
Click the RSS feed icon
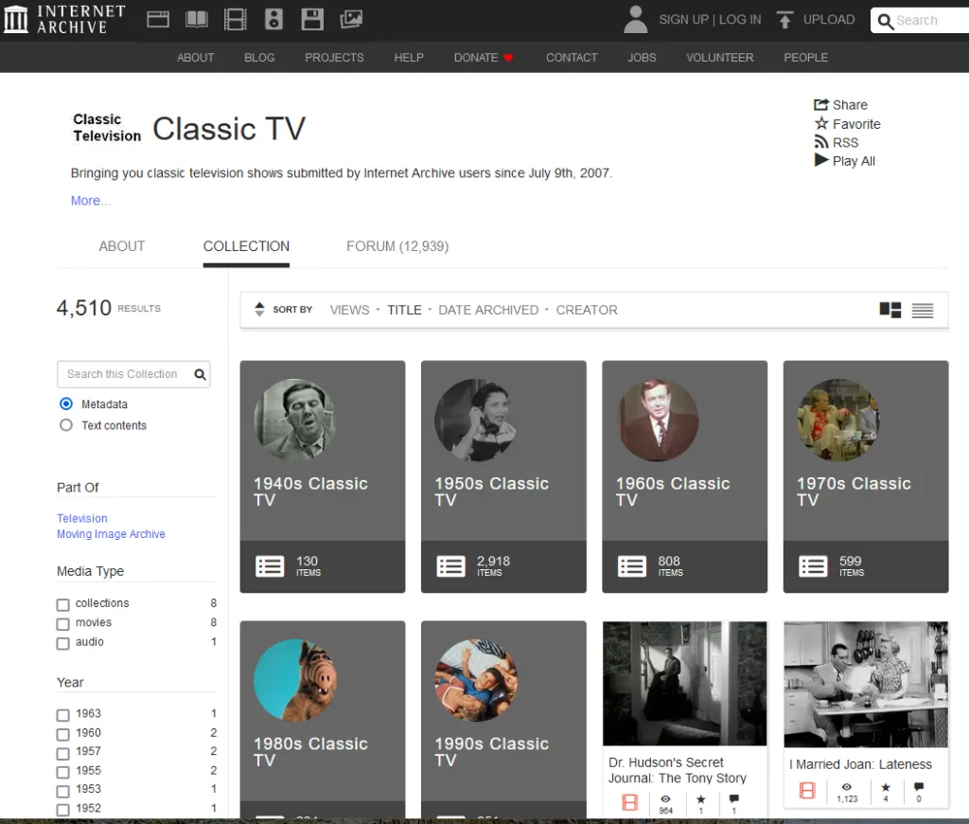click(x=821, y=142)
